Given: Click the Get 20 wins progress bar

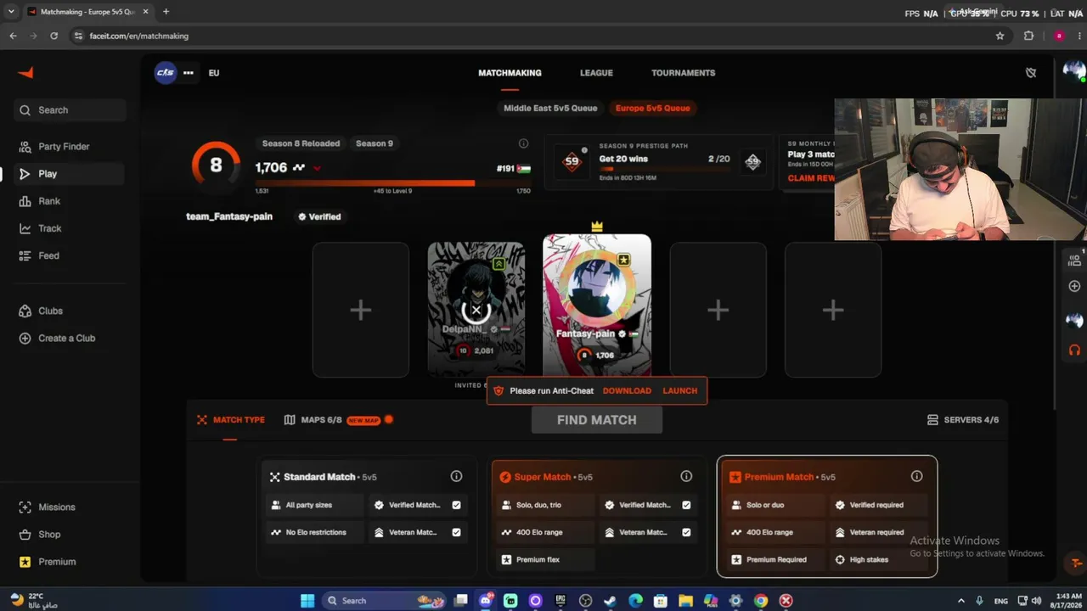Looking at the screenshot, I should coord(664,169).
